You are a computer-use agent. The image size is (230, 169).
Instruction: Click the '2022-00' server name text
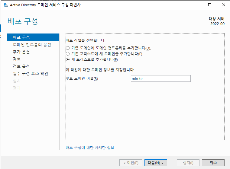[x=217, y=24]
